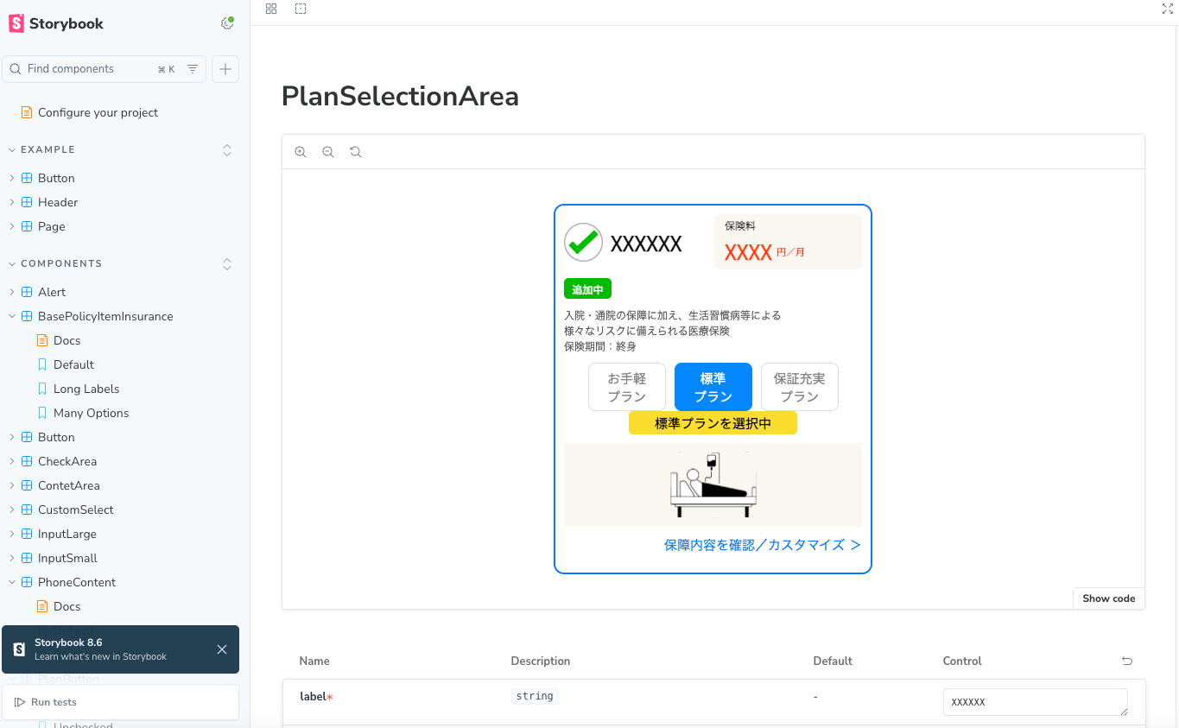Edit the label control value XXXXXX
The height and width of the screenshot is (728, 1179).
(1034, 701)
